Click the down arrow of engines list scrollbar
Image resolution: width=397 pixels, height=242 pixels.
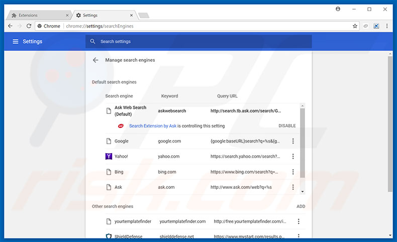coord(303,192)
